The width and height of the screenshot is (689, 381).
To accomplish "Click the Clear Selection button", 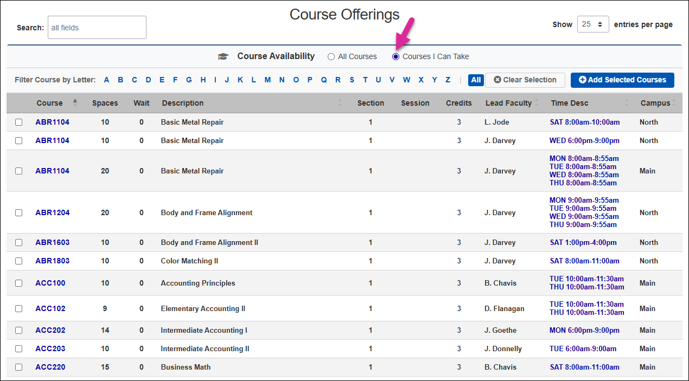I will click(525, 80).
